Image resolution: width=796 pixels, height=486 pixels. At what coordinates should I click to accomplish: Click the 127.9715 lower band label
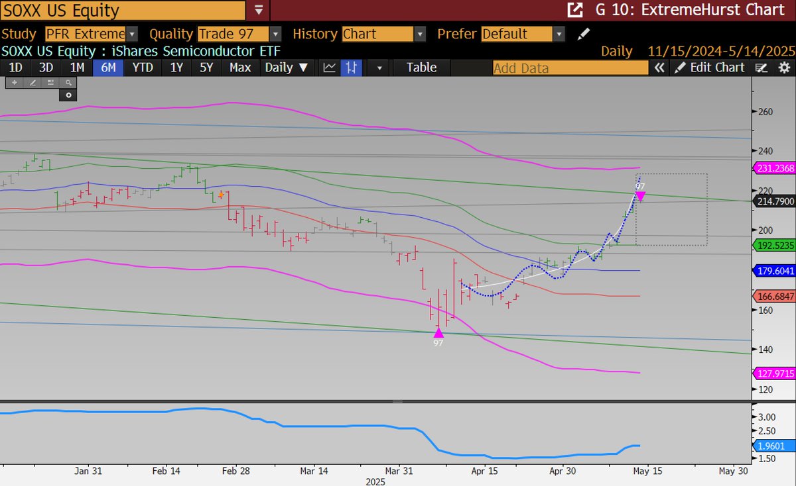[x=775, y=373]
